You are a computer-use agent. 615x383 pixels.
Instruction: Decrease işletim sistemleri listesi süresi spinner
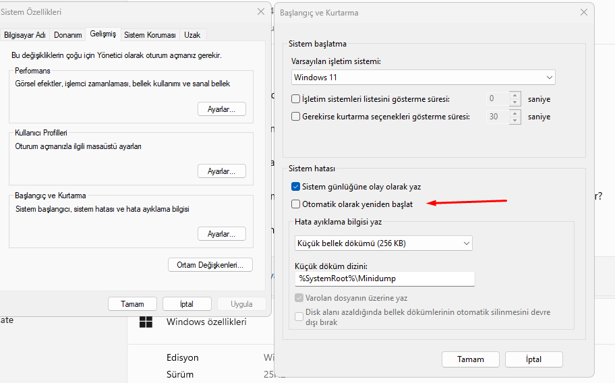(515, 102)
